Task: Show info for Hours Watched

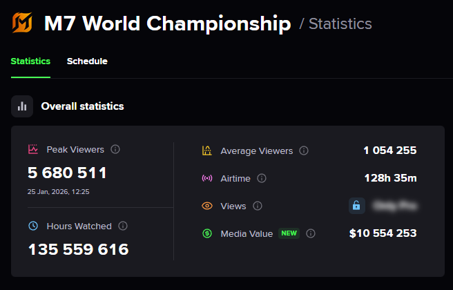Action: tap(123, 226)
